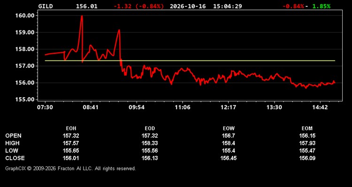This screenshot has width=352, height=187.
Task: Click the green 1.85% range value
Action: [321, 6]
